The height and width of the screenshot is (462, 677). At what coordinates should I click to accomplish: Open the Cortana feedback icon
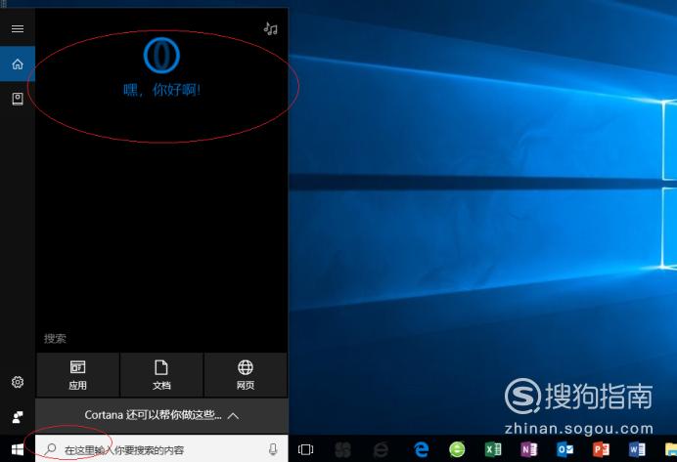click(18, 417)
